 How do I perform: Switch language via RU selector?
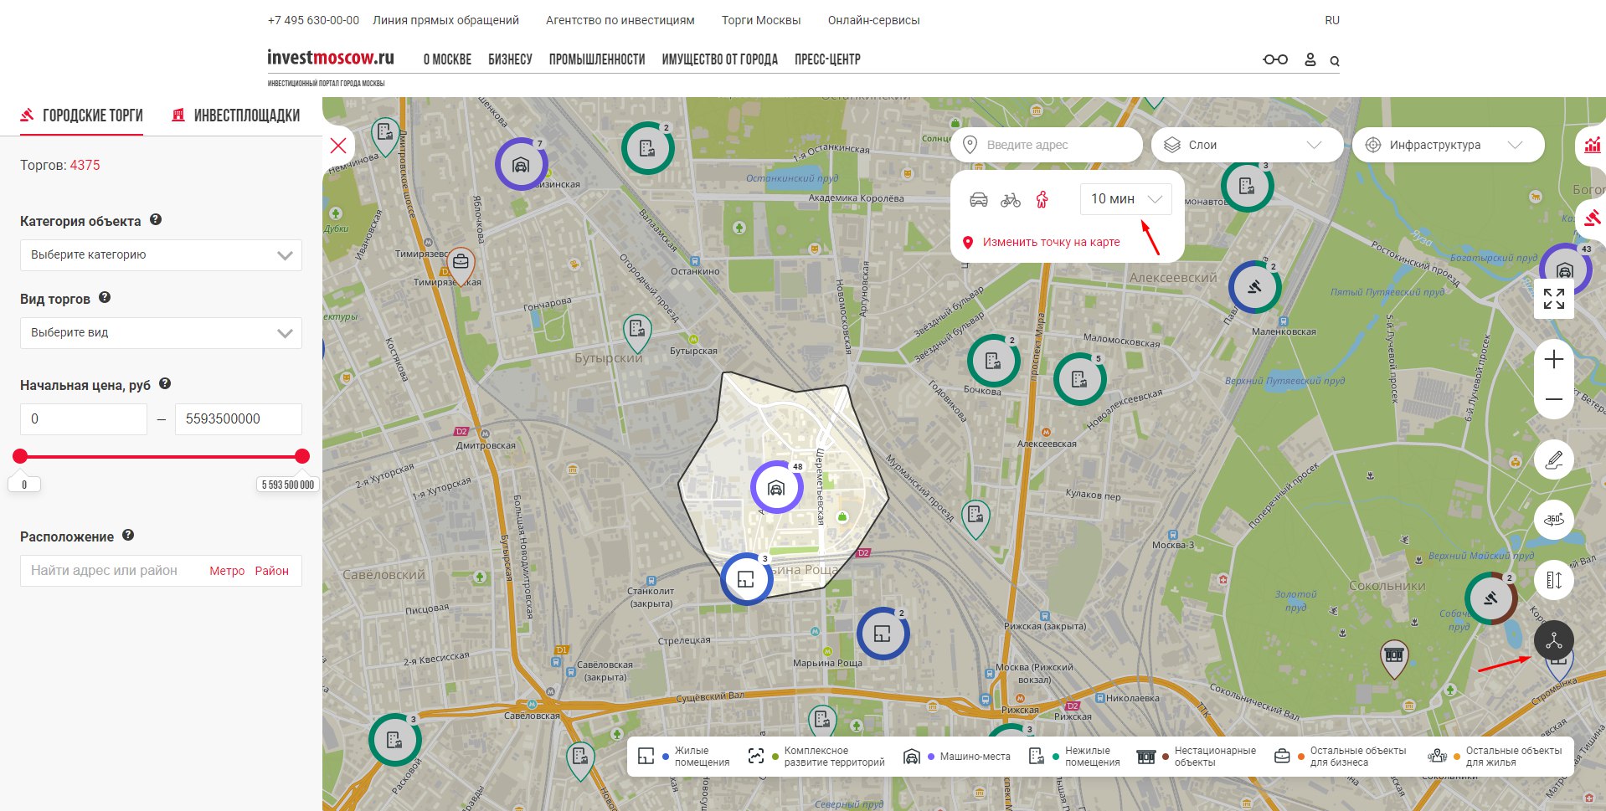pos(1332,20)
